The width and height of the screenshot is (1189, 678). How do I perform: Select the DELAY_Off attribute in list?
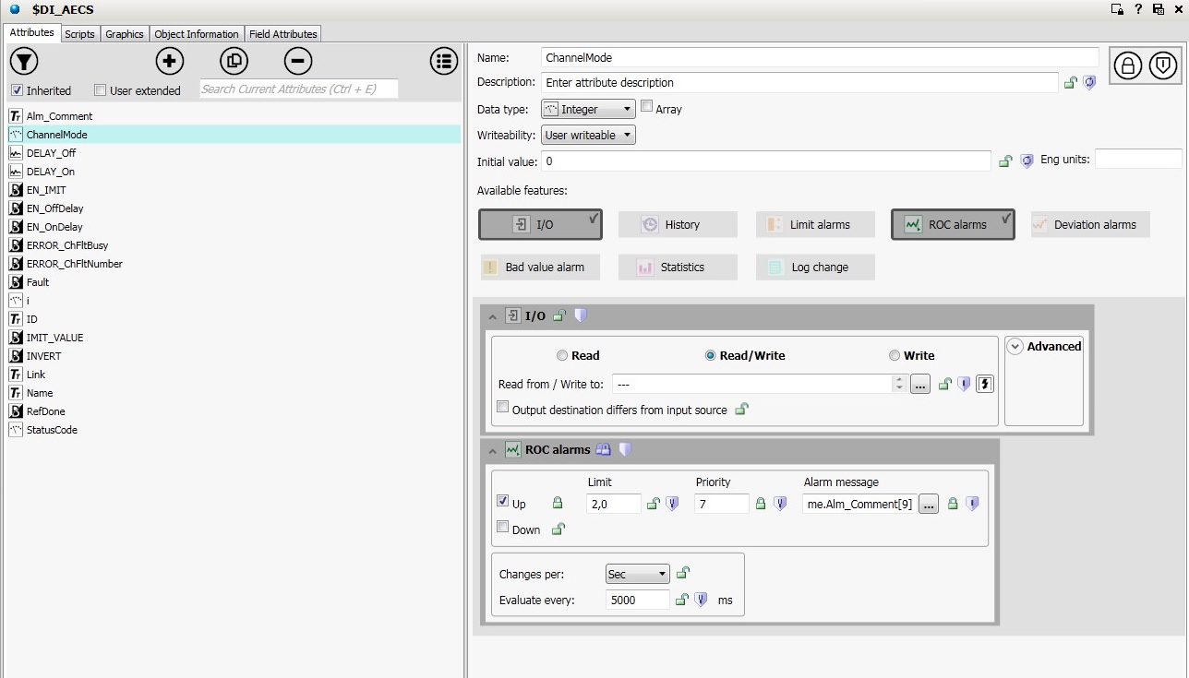point(51,153)
